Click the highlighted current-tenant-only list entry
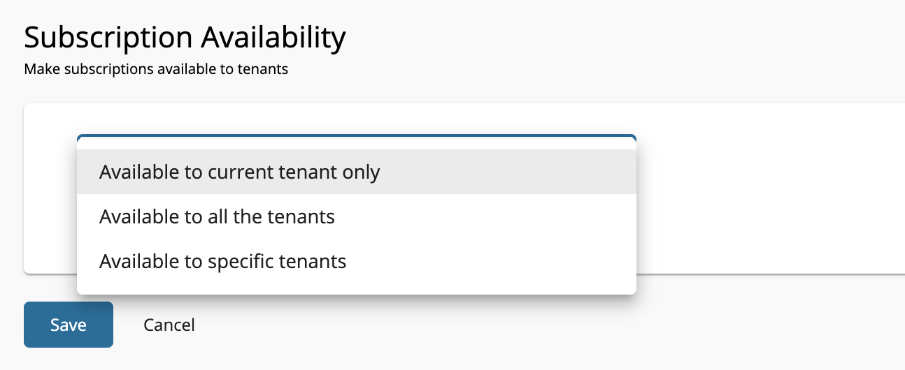The image size is (905, 370). coord(239,172)
